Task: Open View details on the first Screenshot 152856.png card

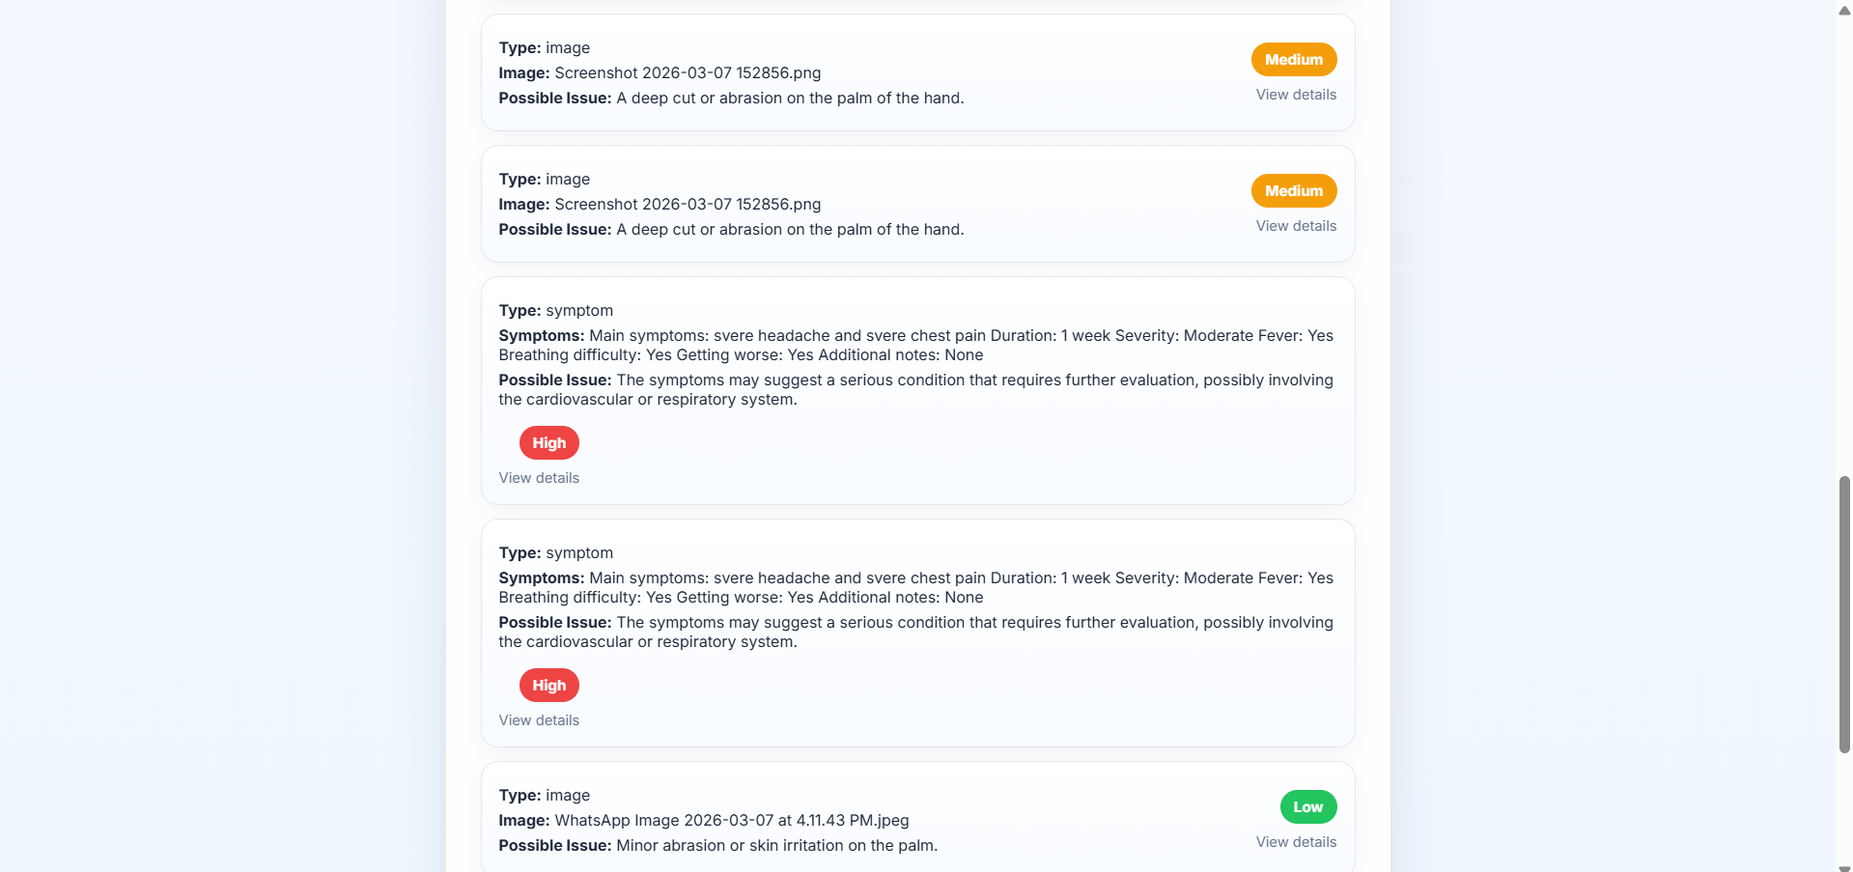Action: pyautogui.click(x=1296, y=95)
